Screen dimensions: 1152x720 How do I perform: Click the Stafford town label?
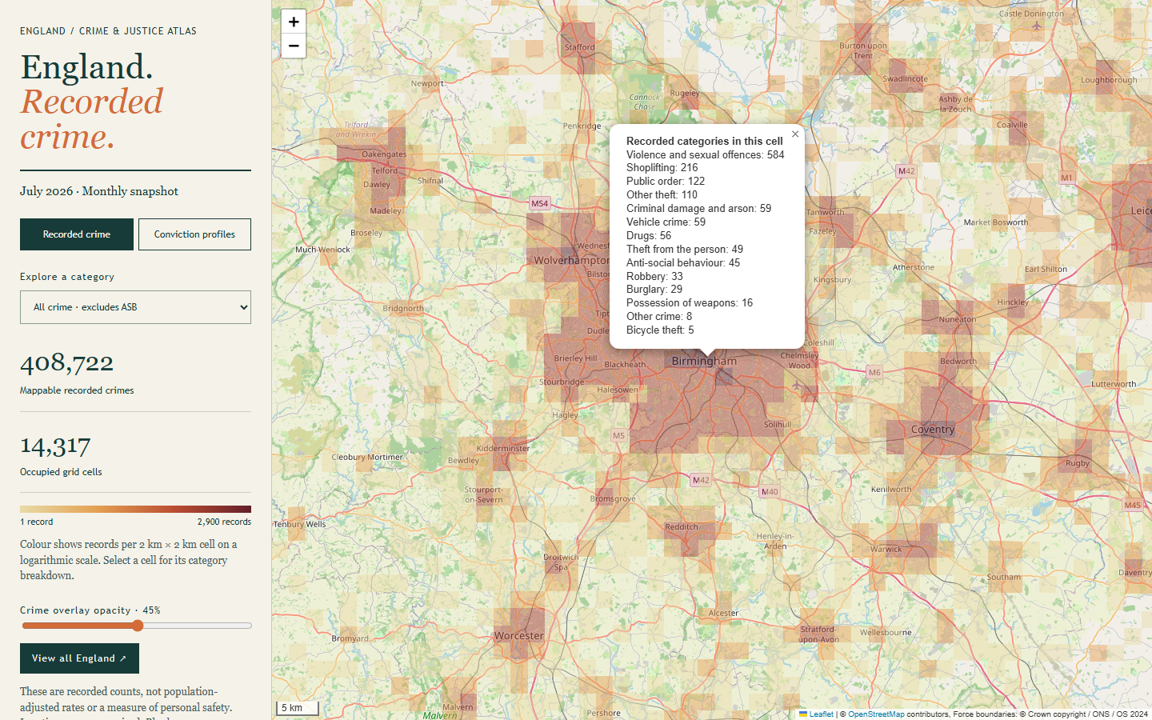[x=580, y=47]
